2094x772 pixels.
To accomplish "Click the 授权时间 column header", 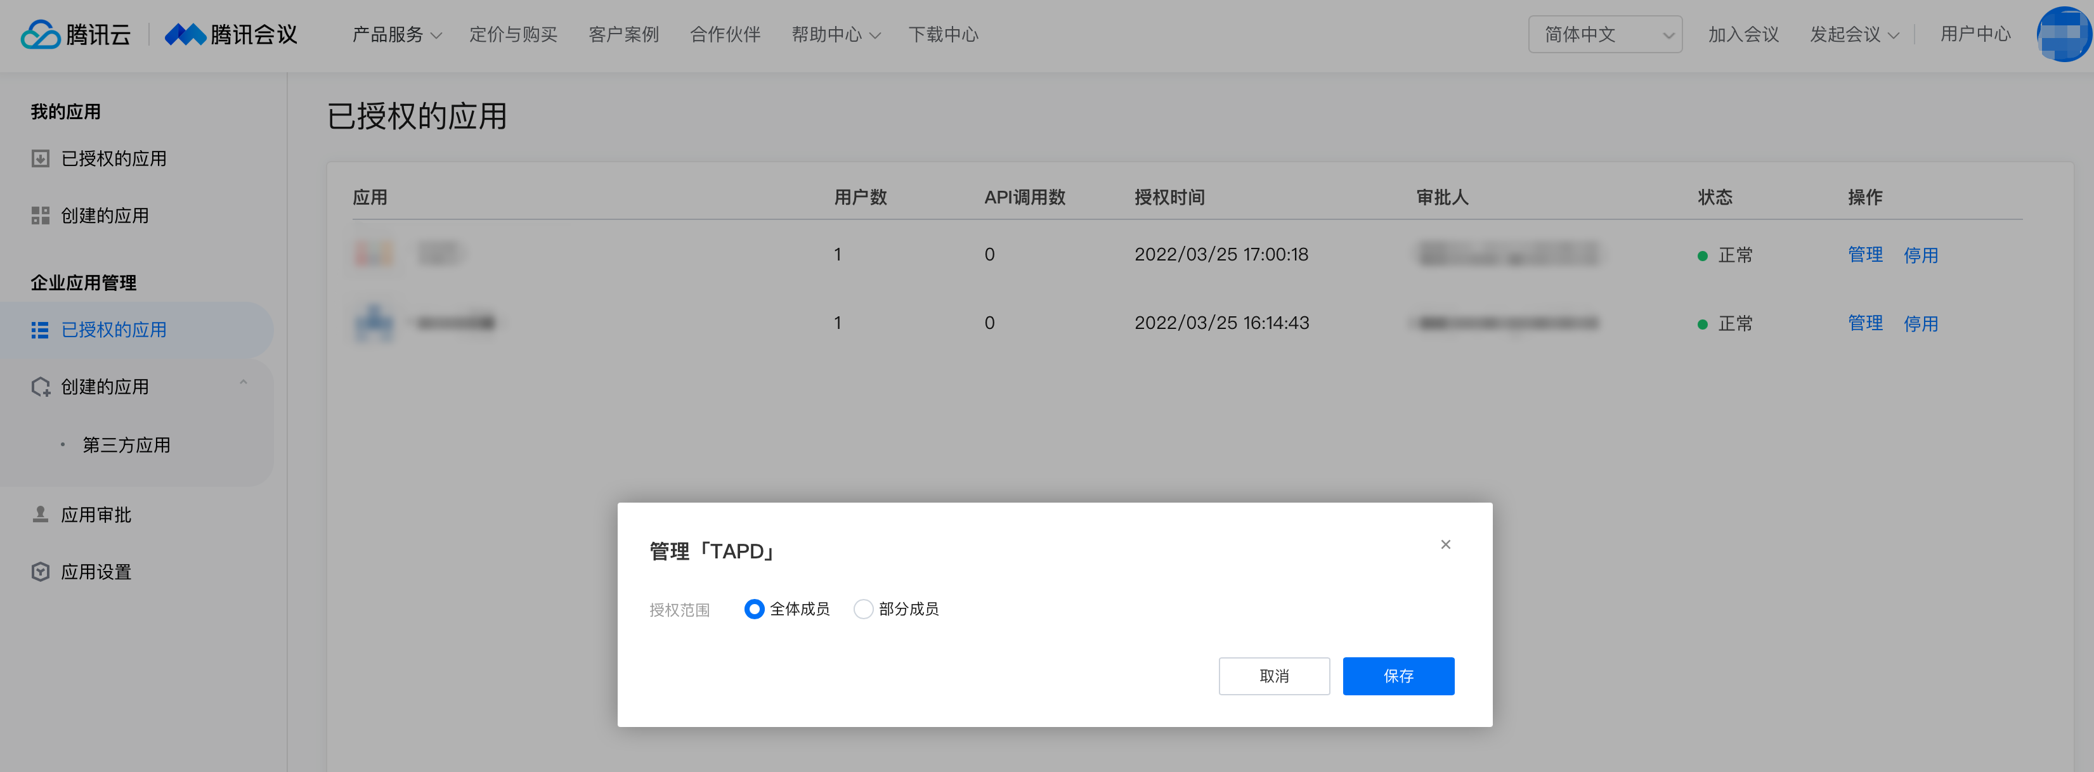I will tap(1169, 198).
